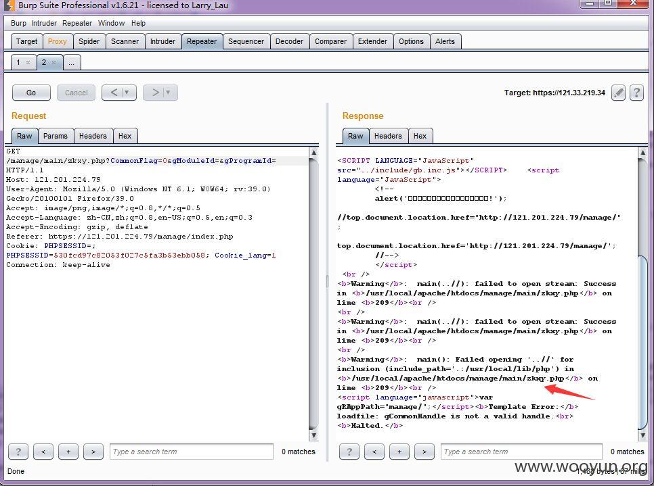The height and width of the screenshot is (486, 654).
Task: Open the request Hex tab
Action: pyautogui.click(x=125, y=136)
